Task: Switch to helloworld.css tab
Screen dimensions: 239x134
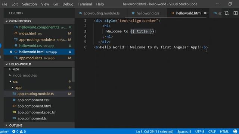Action: pyautogui.click(x=146, y=13)
